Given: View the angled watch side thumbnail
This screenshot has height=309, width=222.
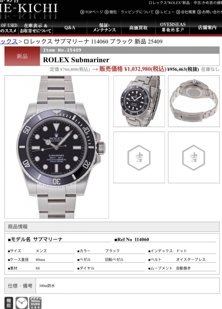Looking at the screenshot, I should 139,101.
